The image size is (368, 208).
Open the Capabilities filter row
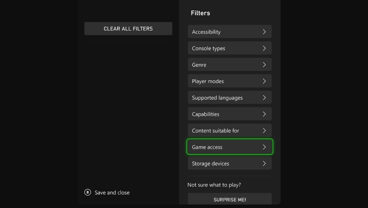tap(230, 114)
